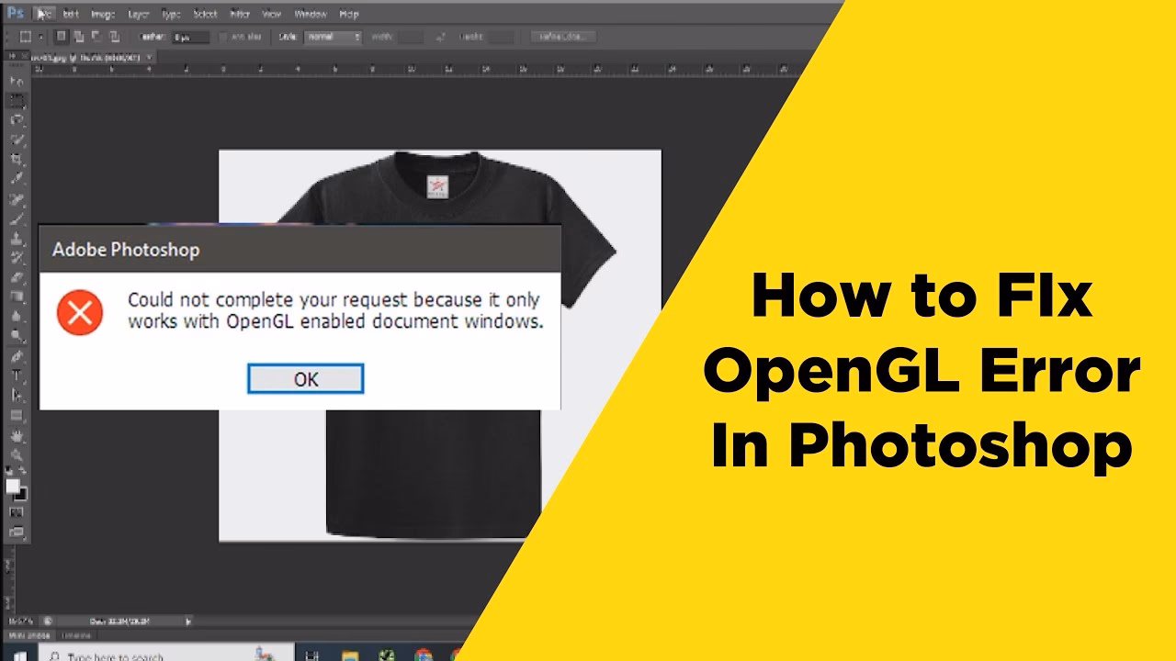1176x661 pixels.
Task: Dismiss the OpenGL error with OK
Action: [306, 378]
